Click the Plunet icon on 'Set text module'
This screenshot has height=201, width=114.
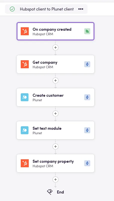coord(24,130)
